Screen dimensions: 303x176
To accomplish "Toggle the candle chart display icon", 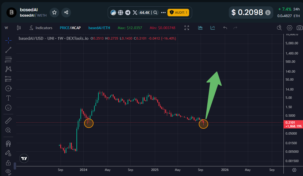I will (x=200, y=28).
